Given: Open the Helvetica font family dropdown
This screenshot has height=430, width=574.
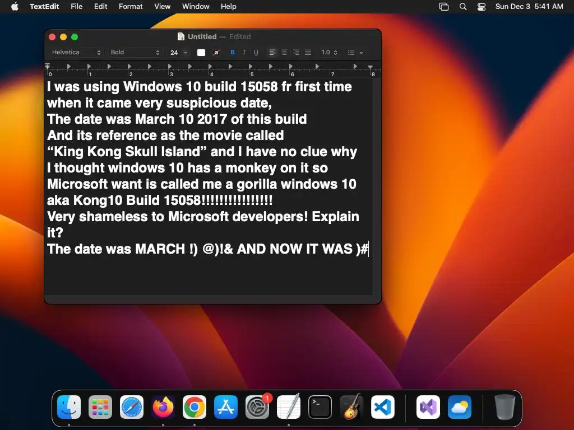Looking at the screenshot, I should (76, 52).
